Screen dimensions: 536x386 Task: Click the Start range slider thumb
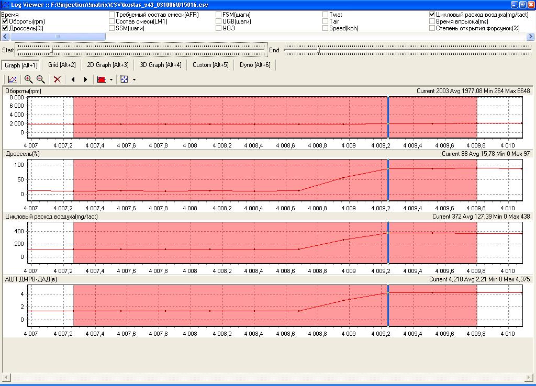51,50
